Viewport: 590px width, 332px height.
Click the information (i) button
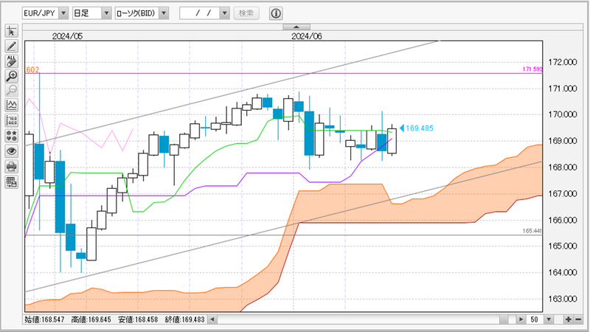click(276, 13)
